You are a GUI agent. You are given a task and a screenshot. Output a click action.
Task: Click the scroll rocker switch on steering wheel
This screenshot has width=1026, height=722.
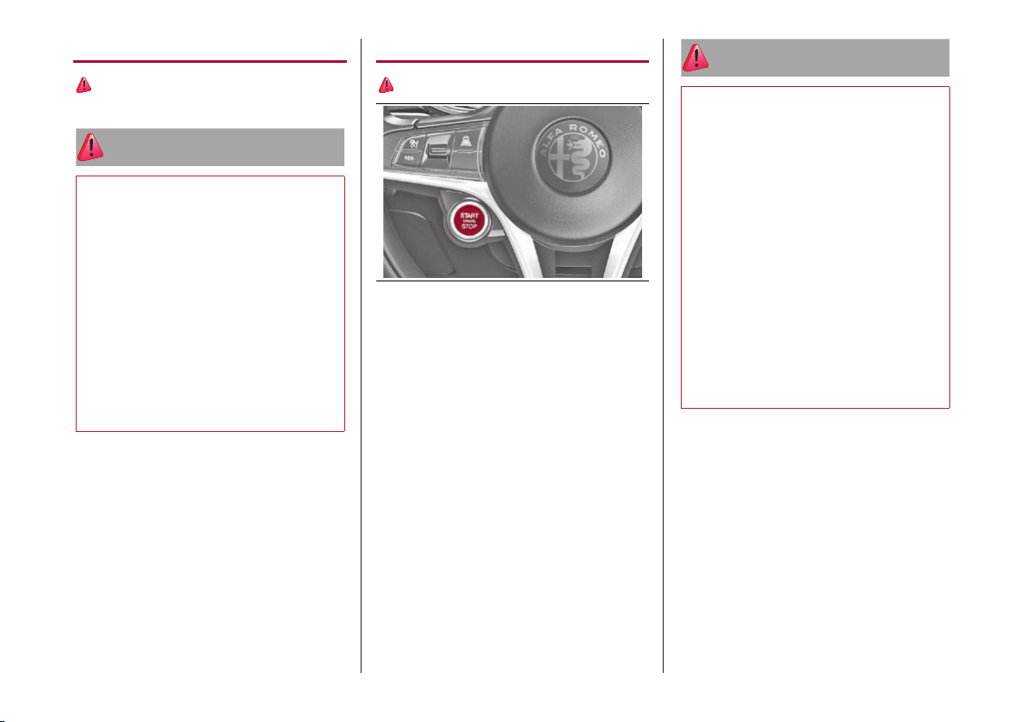[438, 149]
